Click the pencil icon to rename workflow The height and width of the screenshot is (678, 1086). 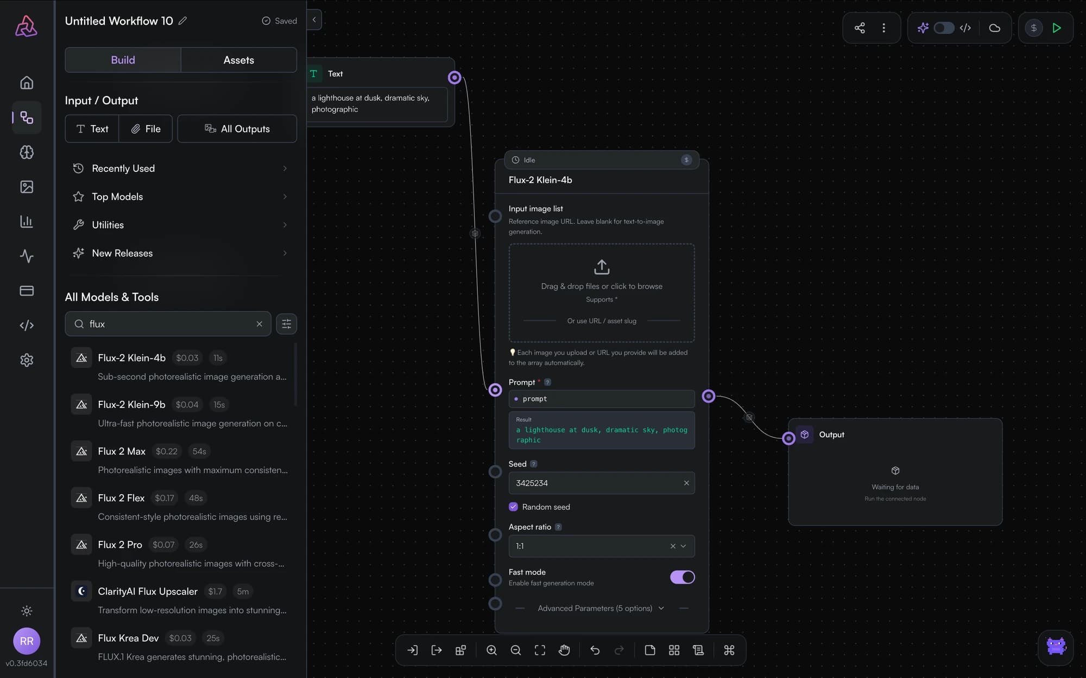[182, 21]
